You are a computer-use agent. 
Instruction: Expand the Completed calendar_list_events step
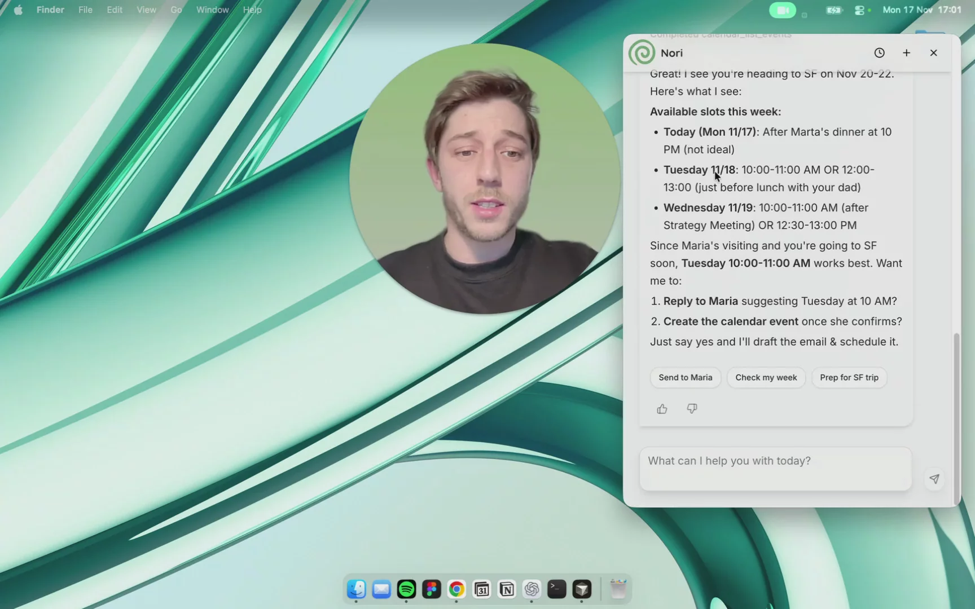click(x=721, y=34)
